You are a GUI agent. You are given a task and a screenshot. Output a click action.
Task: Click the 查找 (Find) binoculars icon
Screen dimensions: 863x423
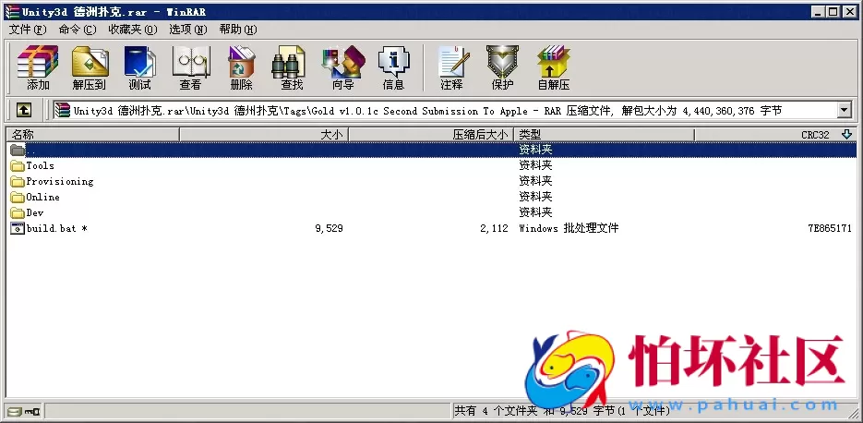[288, 61]
